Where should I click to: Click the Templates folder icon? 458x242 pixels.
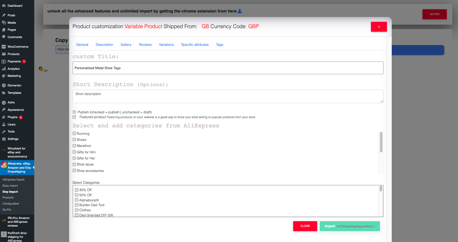pyautogui.click(x=4, y=93)
